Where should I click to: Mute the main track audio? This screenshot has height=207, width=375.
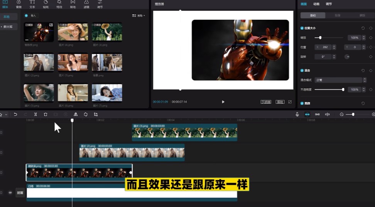10,192
